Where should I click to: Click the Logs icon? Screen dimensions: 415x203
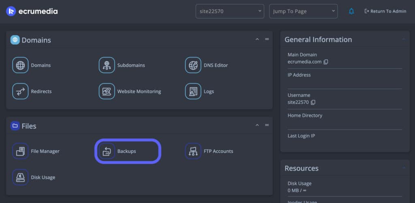click(193, 92)
